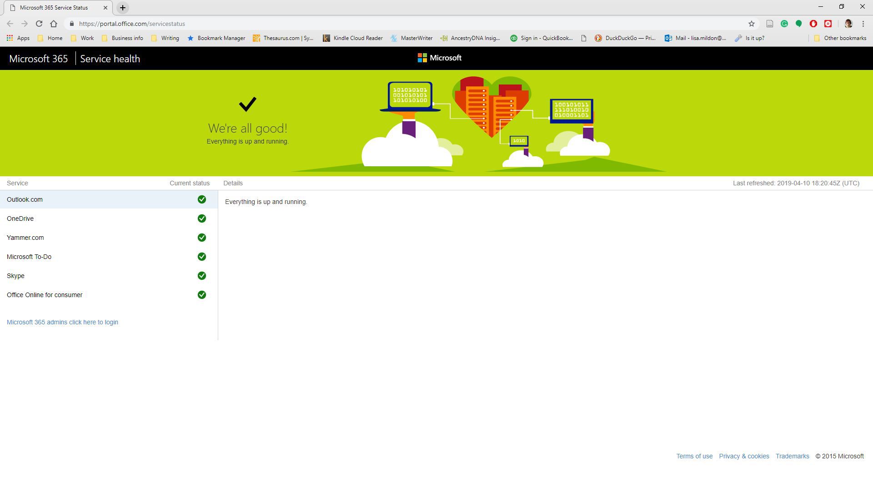Image resolution: width=873 pixels, height=477 pixels.
Task: Click the Current status column header
Action: click(x=190, y=183)
